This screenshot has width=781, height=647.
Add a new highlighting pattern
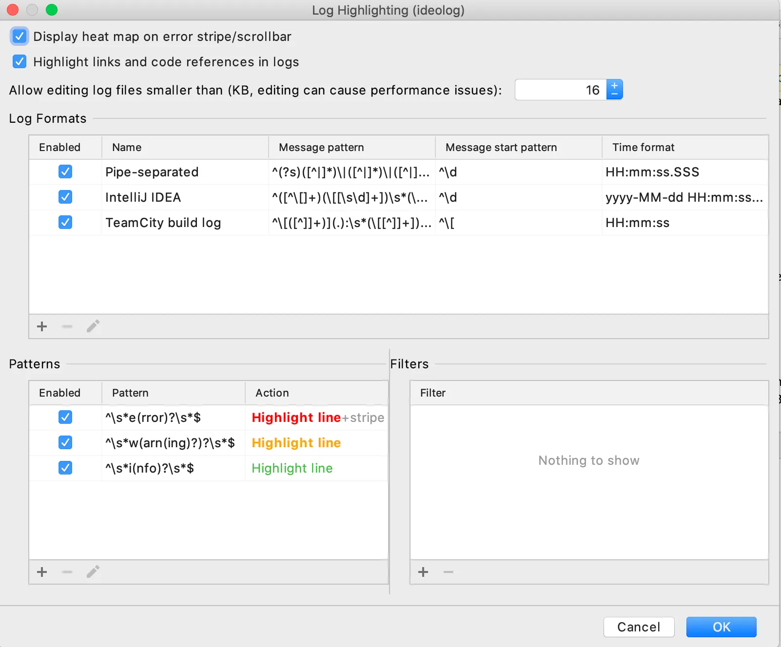click(x=42, y=572)
